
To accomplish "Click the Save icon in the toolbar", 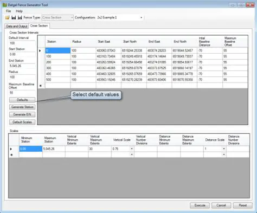I will click(x=14, y=17).
